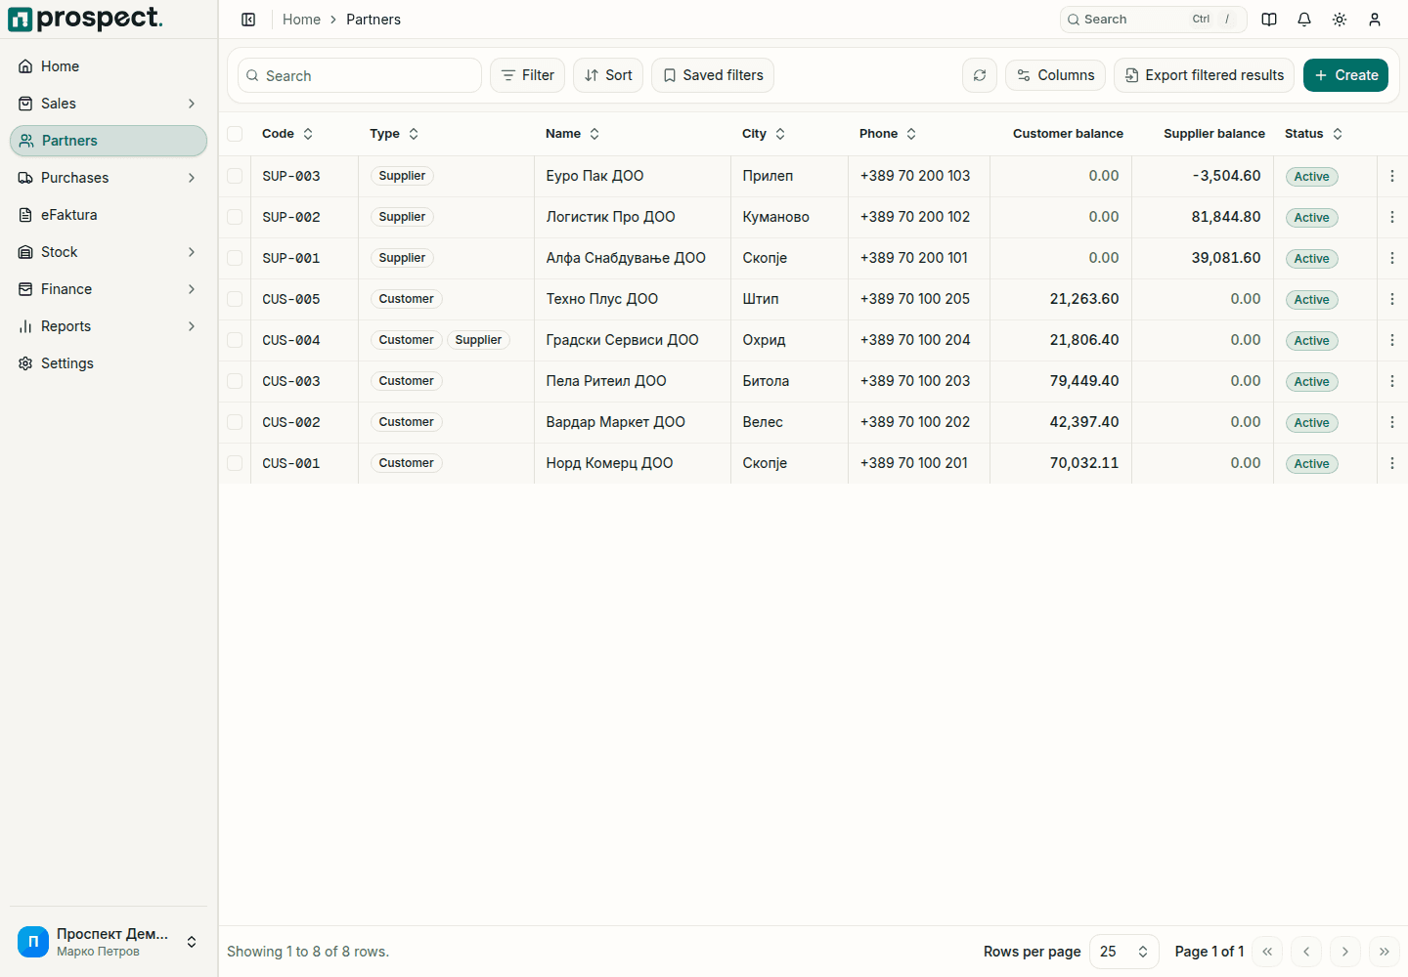Select Partners in the sidebar
The image size is (1408, 977).
109,141
